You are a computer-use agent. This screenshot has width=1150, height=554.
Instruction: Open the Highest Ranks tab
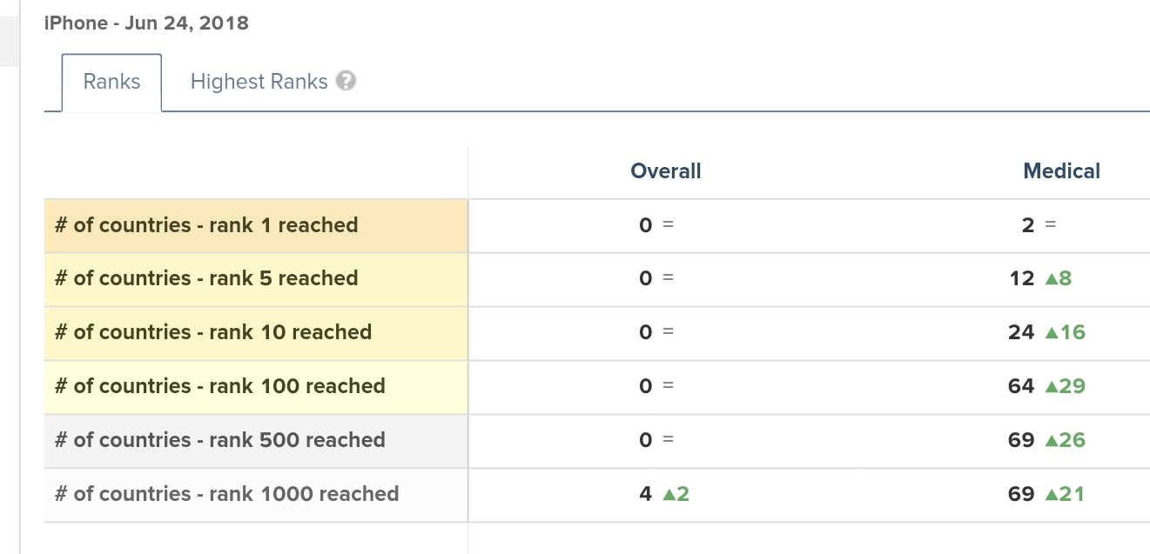coord(259,82)
